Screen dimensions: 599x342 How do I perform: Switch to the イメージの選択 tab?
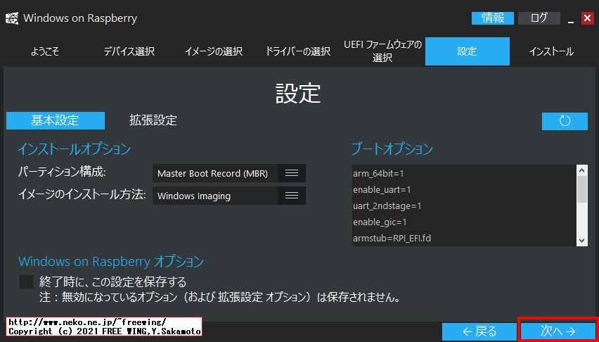coord(213,51)
